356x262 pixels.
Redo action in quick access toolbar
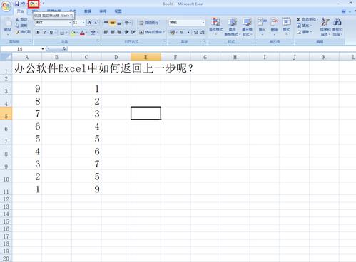(32, 4)
